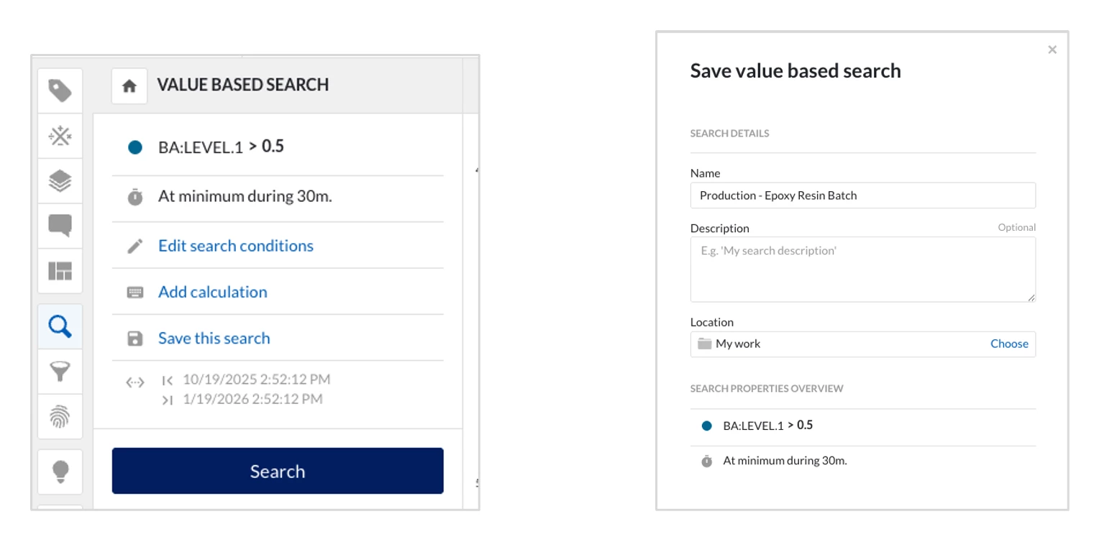The image size is (1094, 537).
Task: Click the lightbulb sidebar icon
Action: (60, 472)
